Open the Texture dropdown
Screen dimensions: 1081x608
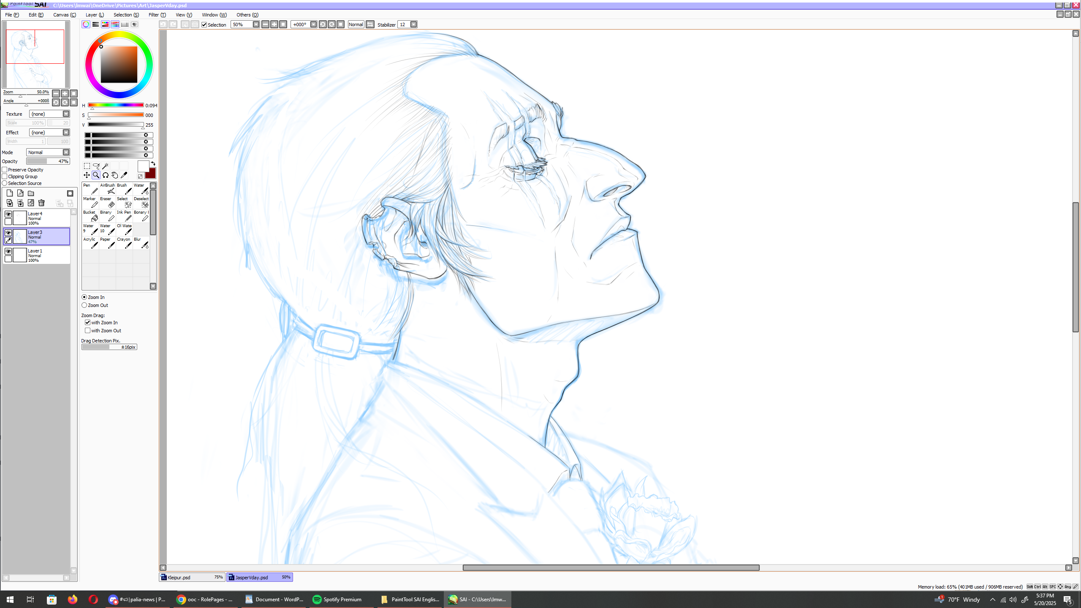pyautogui.click(x=66, y=114)
